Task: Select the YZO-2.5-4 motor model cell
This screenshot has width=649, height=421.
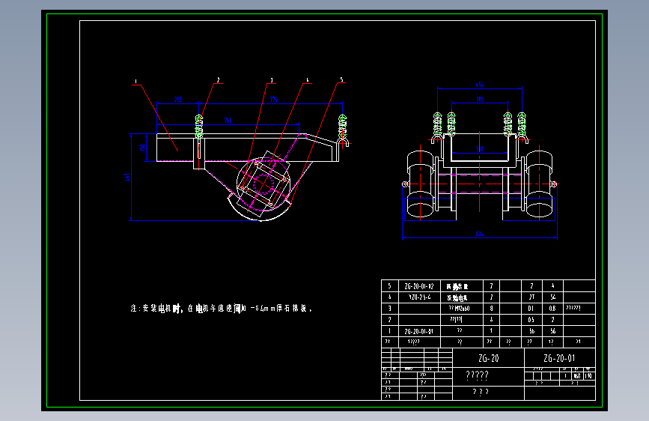Action: click(419, 297)
